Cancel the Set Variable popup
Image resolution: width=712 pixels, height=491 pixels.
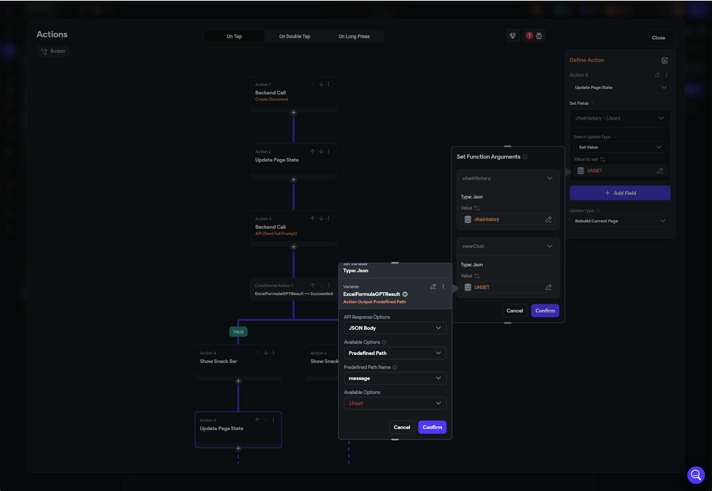click(x=402, y=428)
